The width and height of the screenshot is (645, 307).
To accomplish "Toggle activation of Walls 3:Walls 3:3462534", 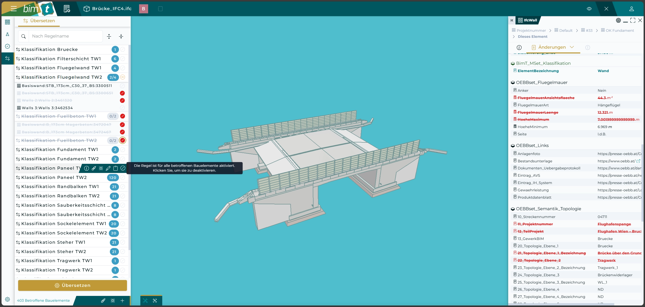I will pyautogui.click(x=122, y=108).
